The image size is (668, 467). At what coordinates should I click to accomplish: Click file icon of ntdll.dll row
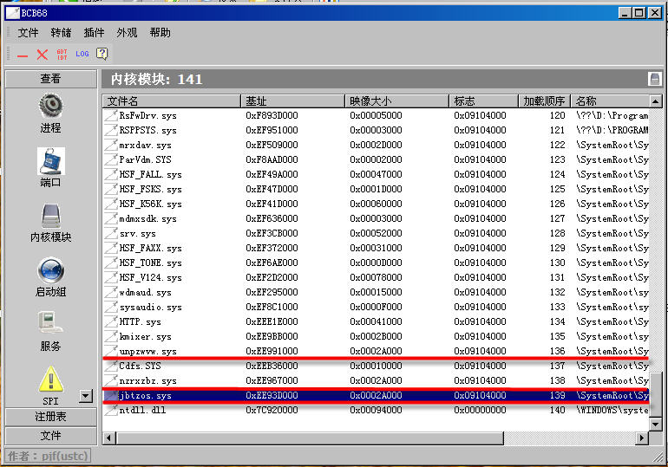pyautogui.click(x=111, y=410)
